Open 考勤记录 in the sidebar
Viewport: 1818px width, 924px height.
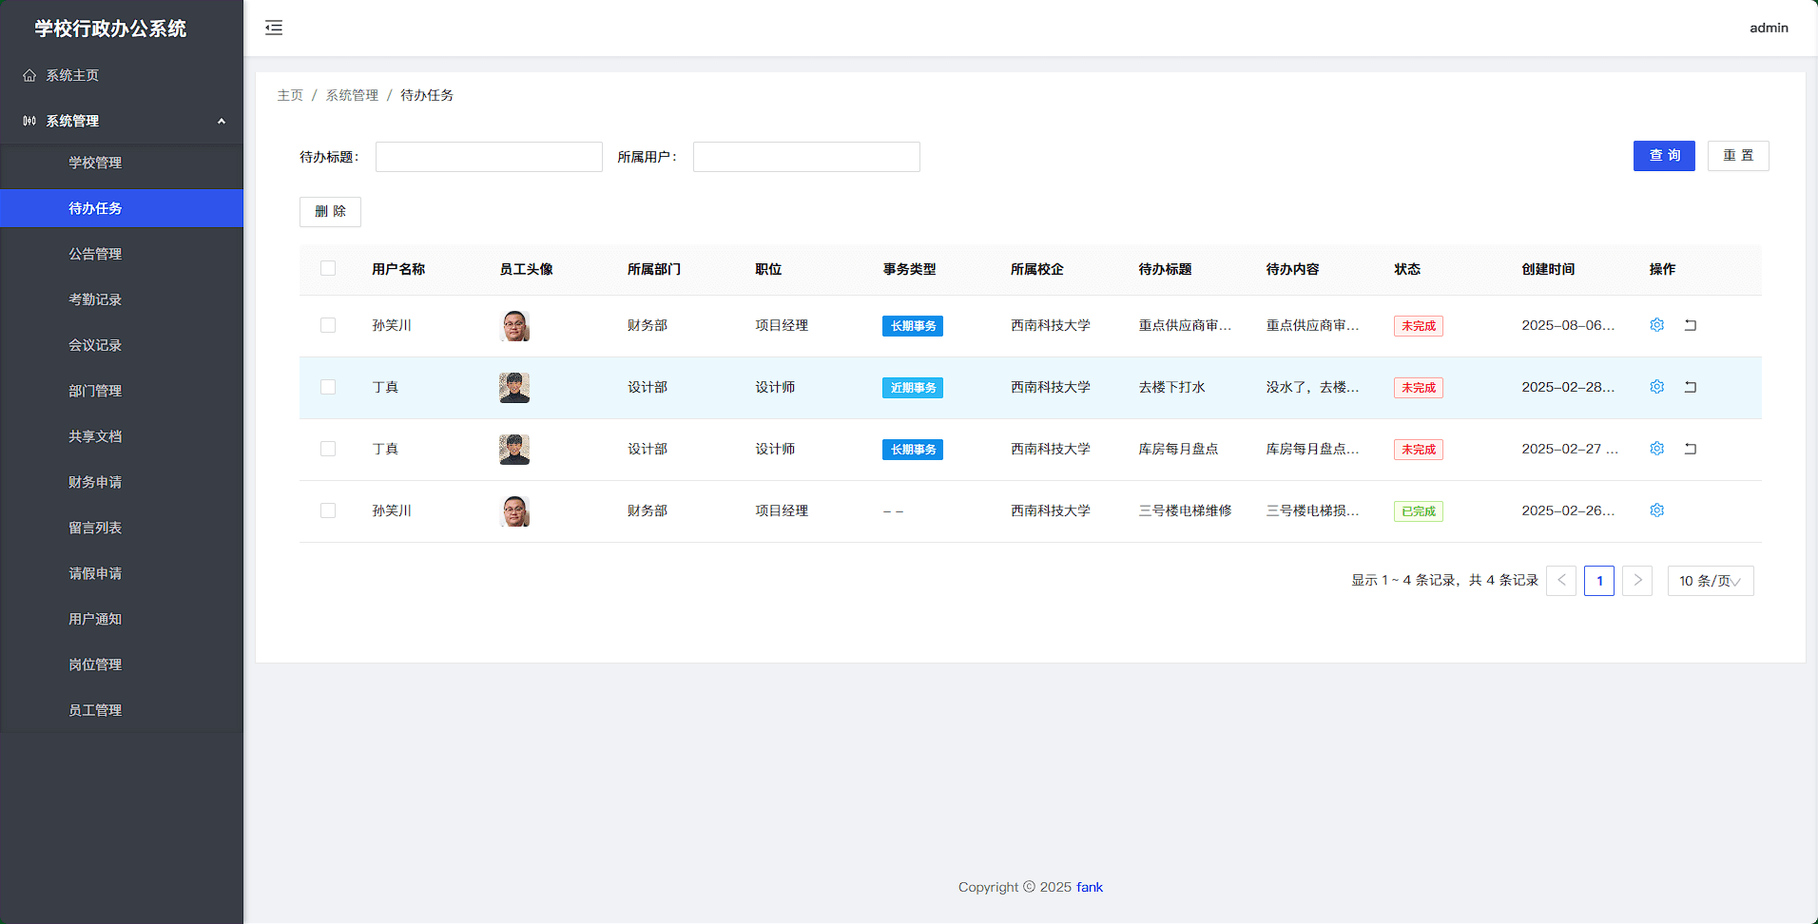point(95,299)
